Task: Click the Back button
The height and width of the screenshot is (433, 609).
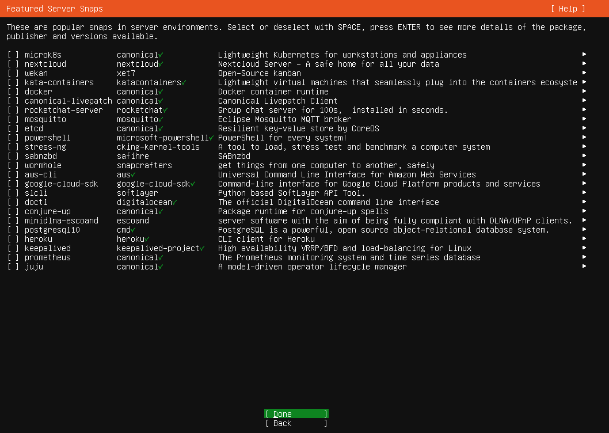Action: [x=296, y=423]
